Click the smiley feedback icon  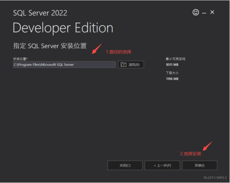[196, 12]
